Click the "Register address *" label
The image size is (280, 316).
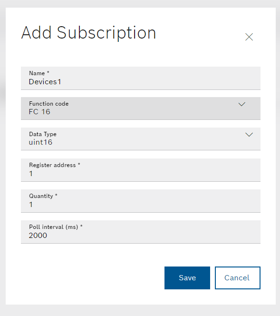(x=55, y=165)
